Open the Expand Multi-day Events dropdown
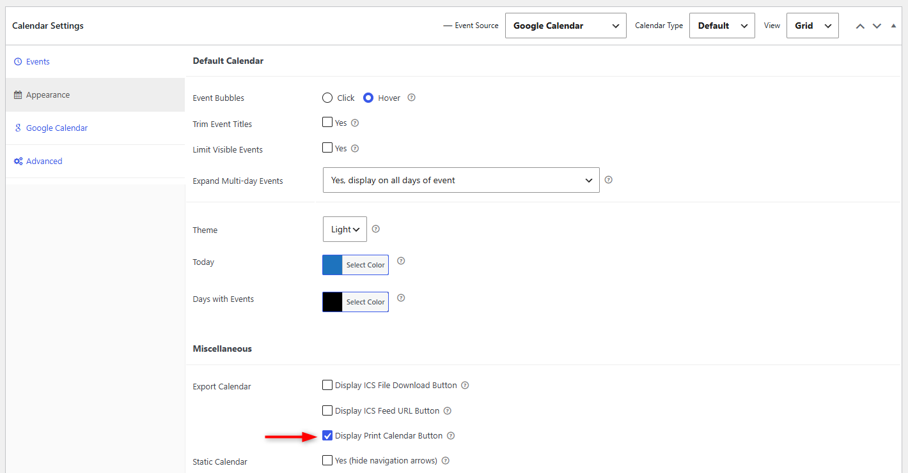This screenshot has width=908, height=473. pos(461,180)
